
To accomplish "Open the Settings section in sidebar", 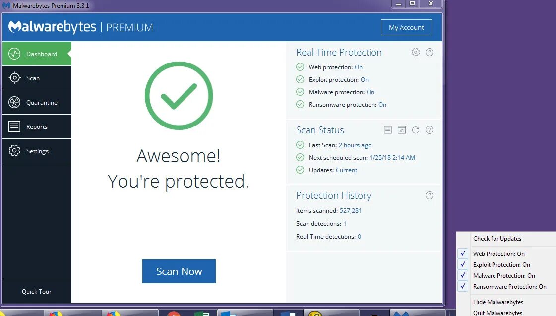I will click(37, 151).
